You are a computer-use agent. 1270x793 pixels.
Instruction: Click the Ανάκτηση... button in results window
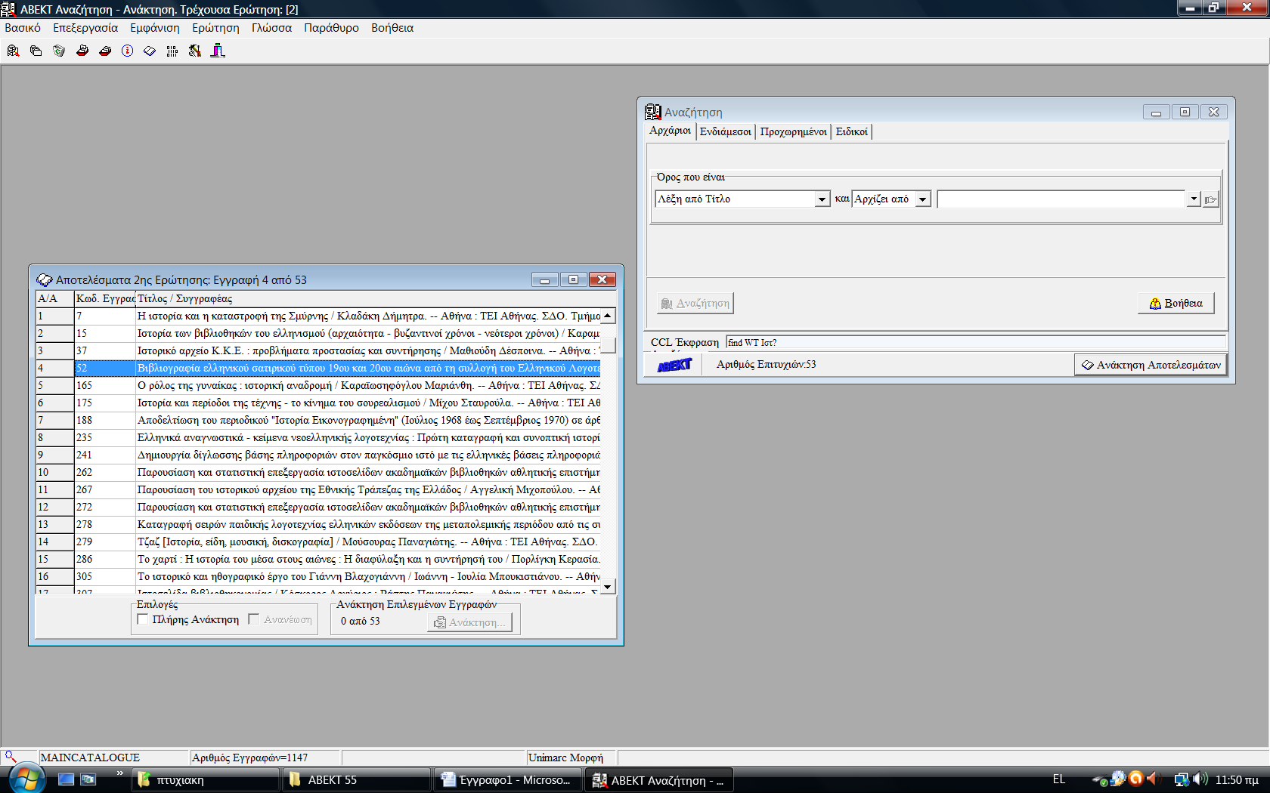(x=469, y=622)
